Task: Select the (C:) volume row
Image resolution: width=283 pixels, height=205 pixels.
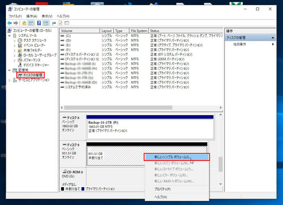Action: [141, 36]
